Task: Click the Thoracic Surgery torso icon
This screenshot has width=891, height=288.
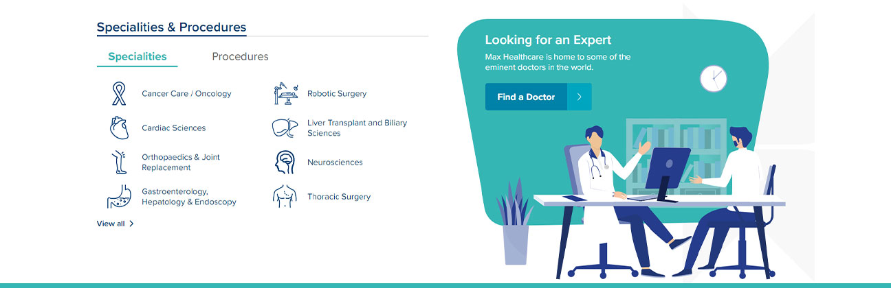Action: tap(285, 197)
